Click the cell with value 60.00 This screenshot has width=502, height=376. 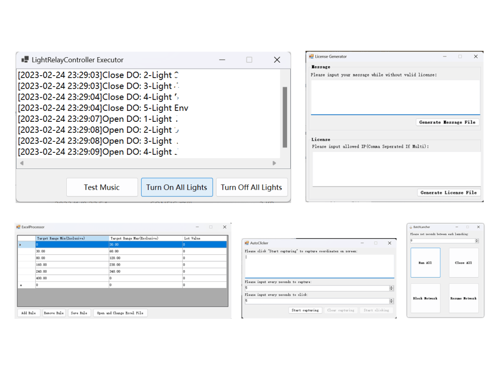[x=146, y=251]
